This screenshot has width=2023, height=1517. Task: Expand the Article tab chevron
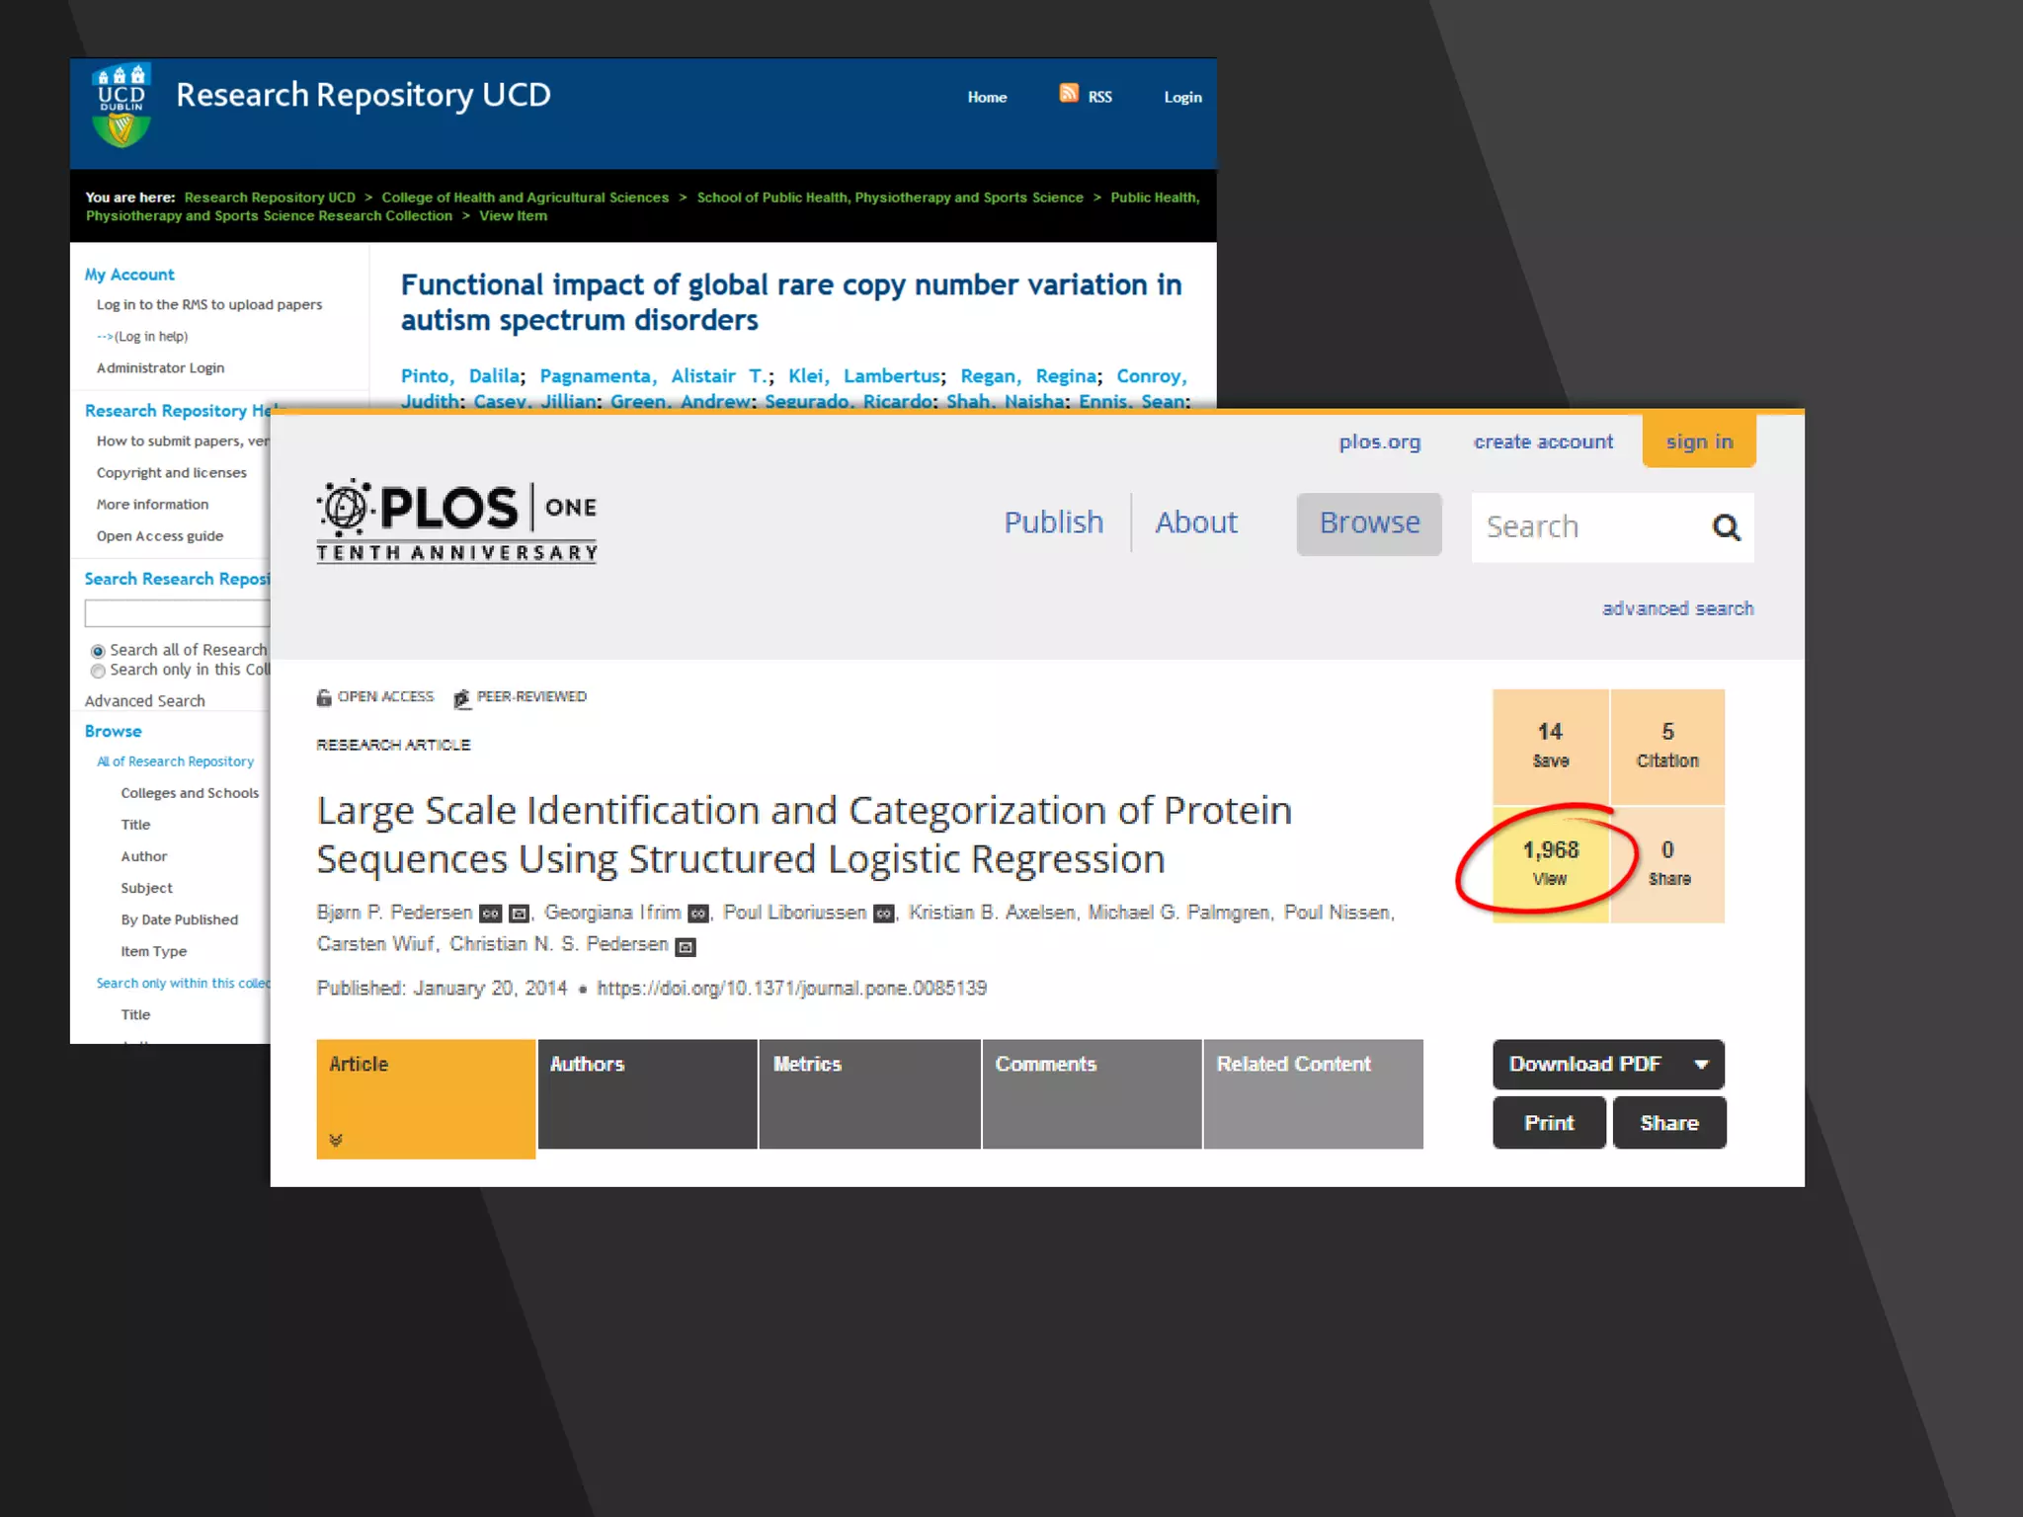coord(336,1140)
